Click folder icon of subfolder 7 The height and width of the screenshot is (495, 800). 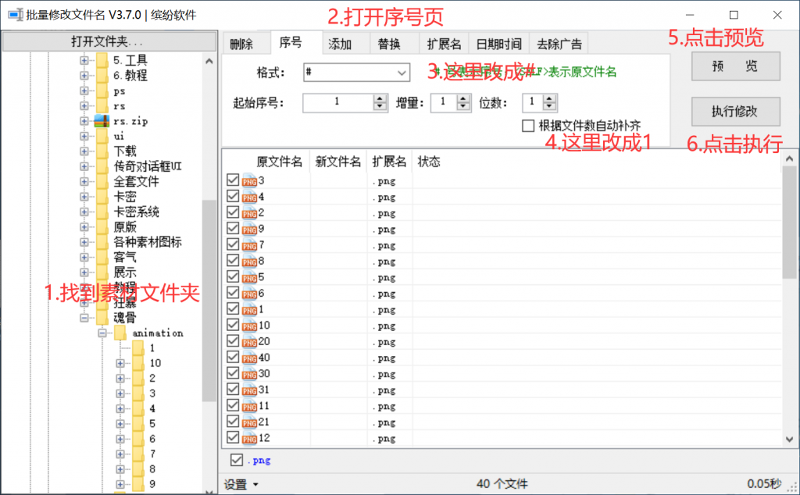(x=137, y=454)
